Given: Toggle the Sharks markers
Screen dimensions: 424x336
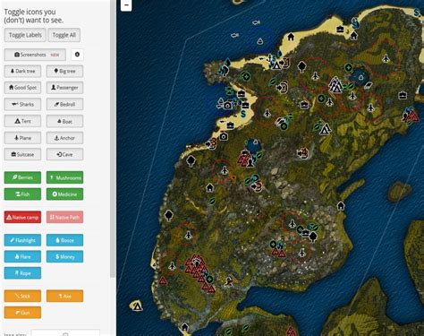Looking at the screenshot, I should (x=22, y=104).
